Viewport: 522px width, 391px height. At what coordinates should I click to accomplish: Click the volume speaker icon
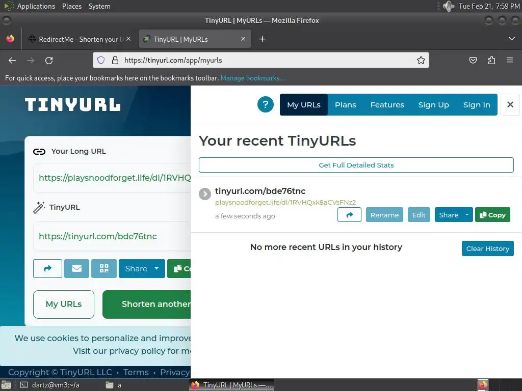(x=449, y=6)
